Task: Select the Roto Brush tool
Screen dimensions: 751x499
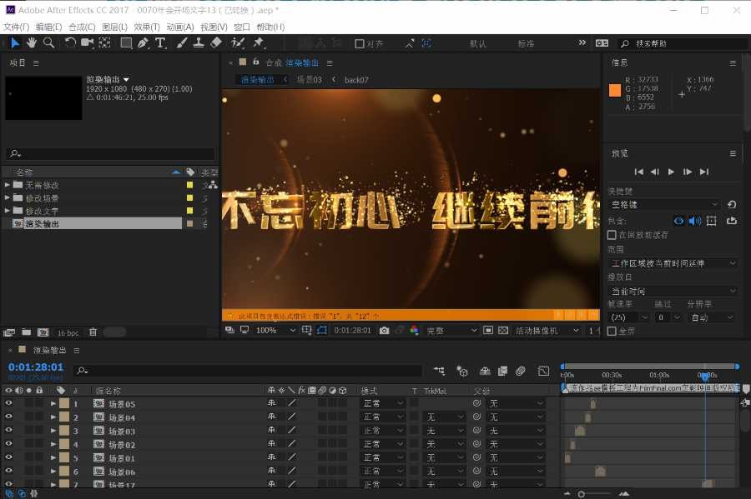Action: click(238, 43)
